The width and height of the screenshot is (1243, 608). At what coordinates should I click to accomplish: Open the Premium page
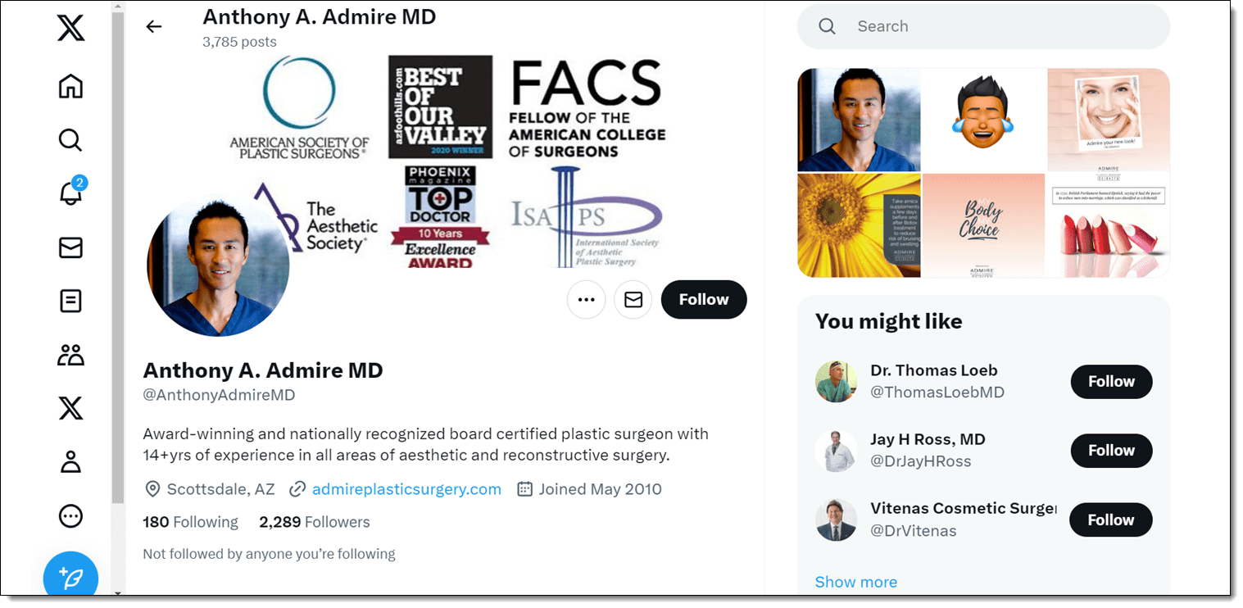pos(70,407)
